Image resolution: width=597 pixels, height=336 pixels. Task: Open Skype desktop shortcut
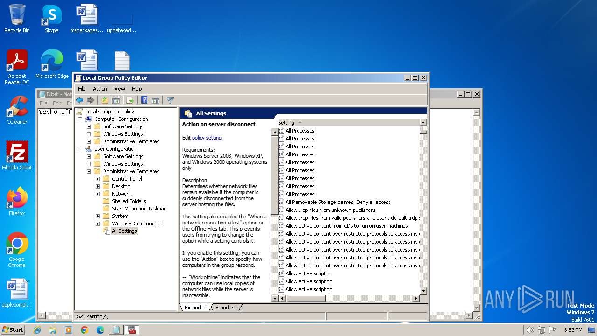pos(51,19)
